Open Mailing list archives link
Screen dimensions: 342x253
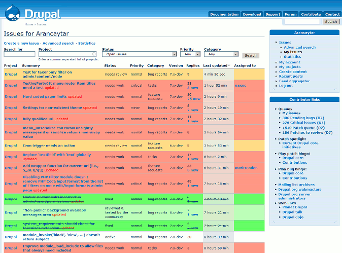pos(296,185)
